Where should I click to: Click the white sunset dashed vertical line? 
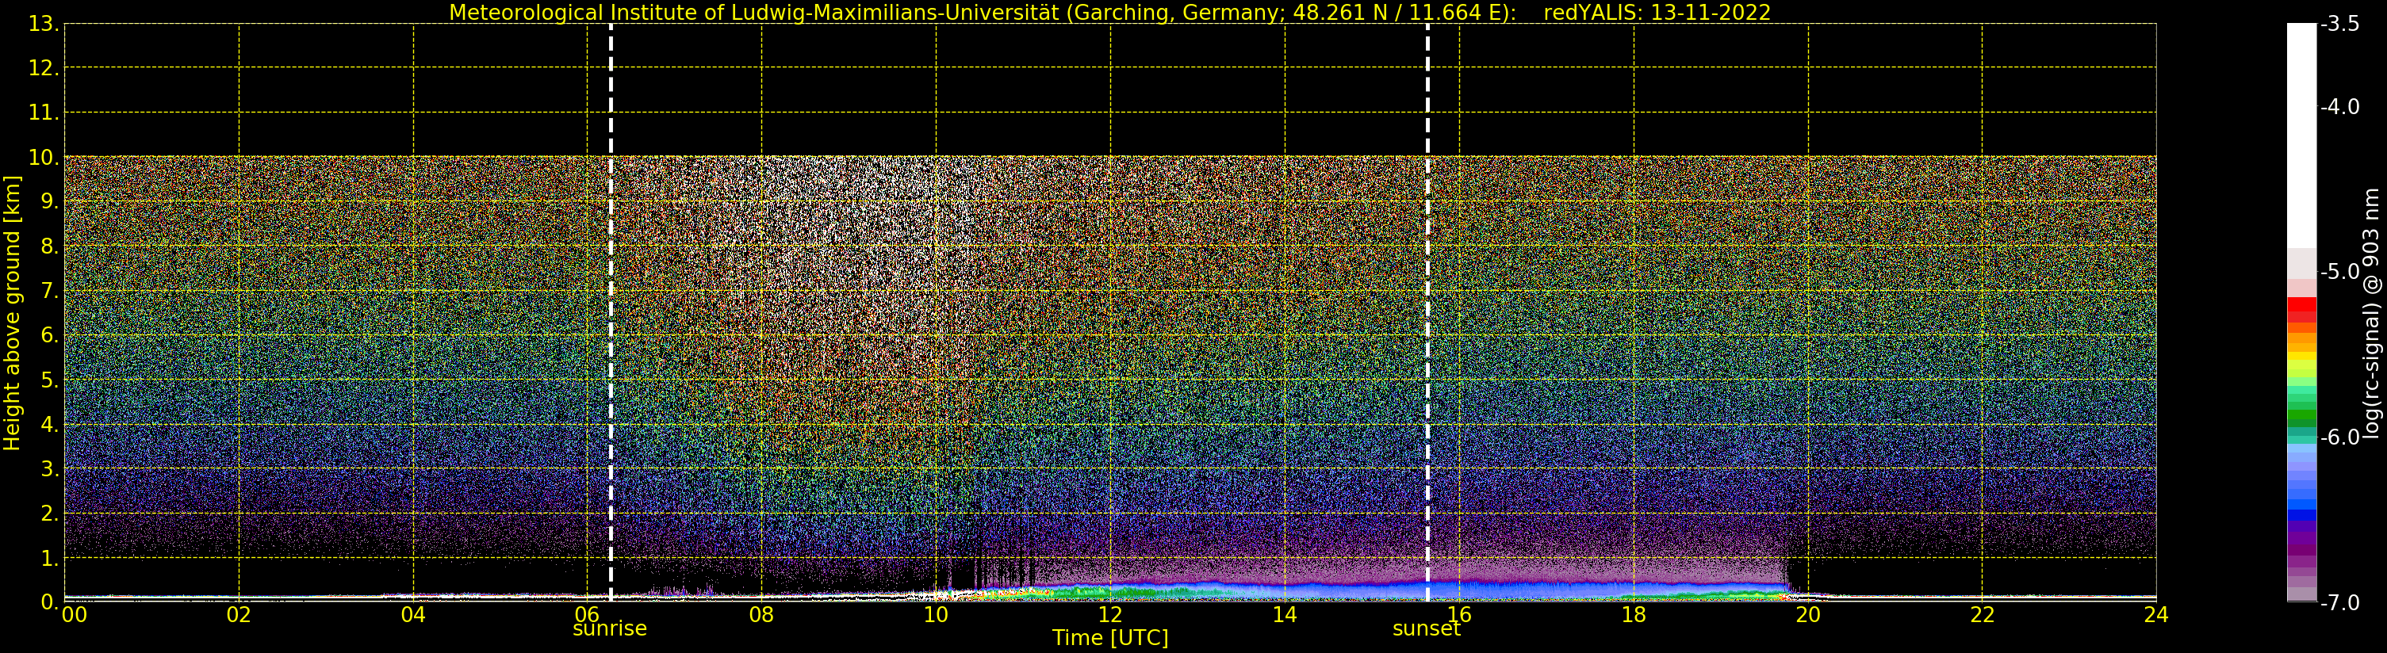coord(1427,313)
